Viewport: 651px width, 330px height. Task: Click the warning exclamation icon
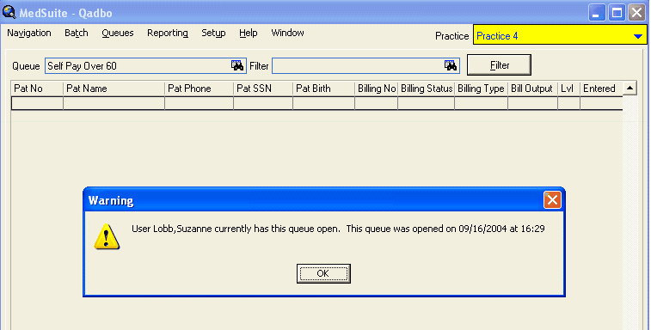pyautogui.click(x=107, y=236)
